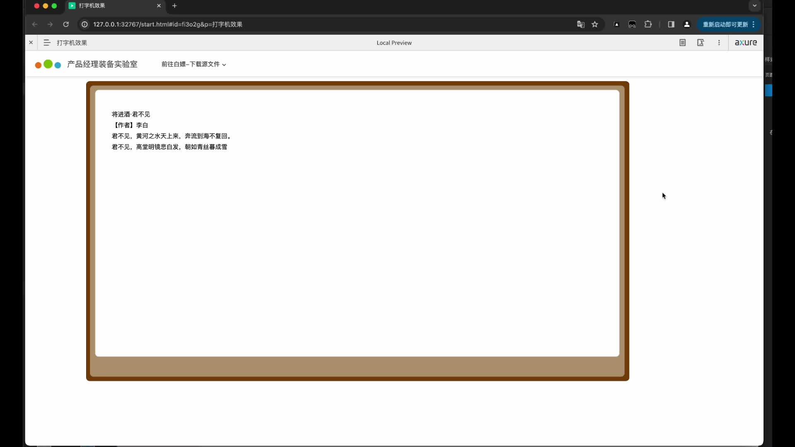Open the page notes icon
Viewport: 795px width, 447px height.
pos(682,43)
